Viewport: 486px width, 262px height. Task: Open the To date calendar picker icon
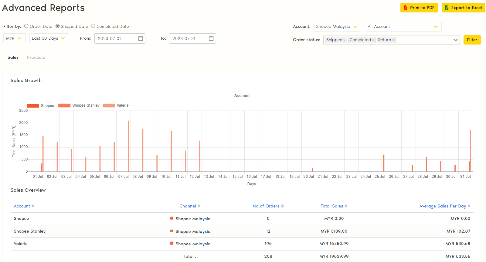tap(211, 38)
